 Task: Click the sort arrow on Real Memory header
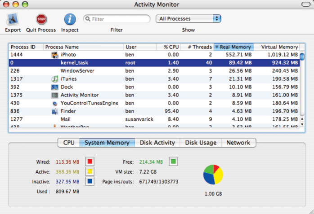click(216, 47)
